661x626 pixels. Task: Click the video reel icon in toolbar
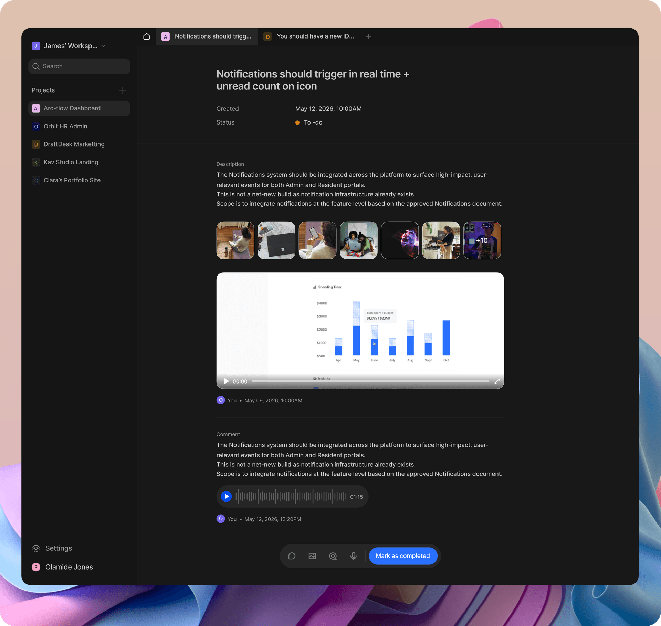point(333,556)
